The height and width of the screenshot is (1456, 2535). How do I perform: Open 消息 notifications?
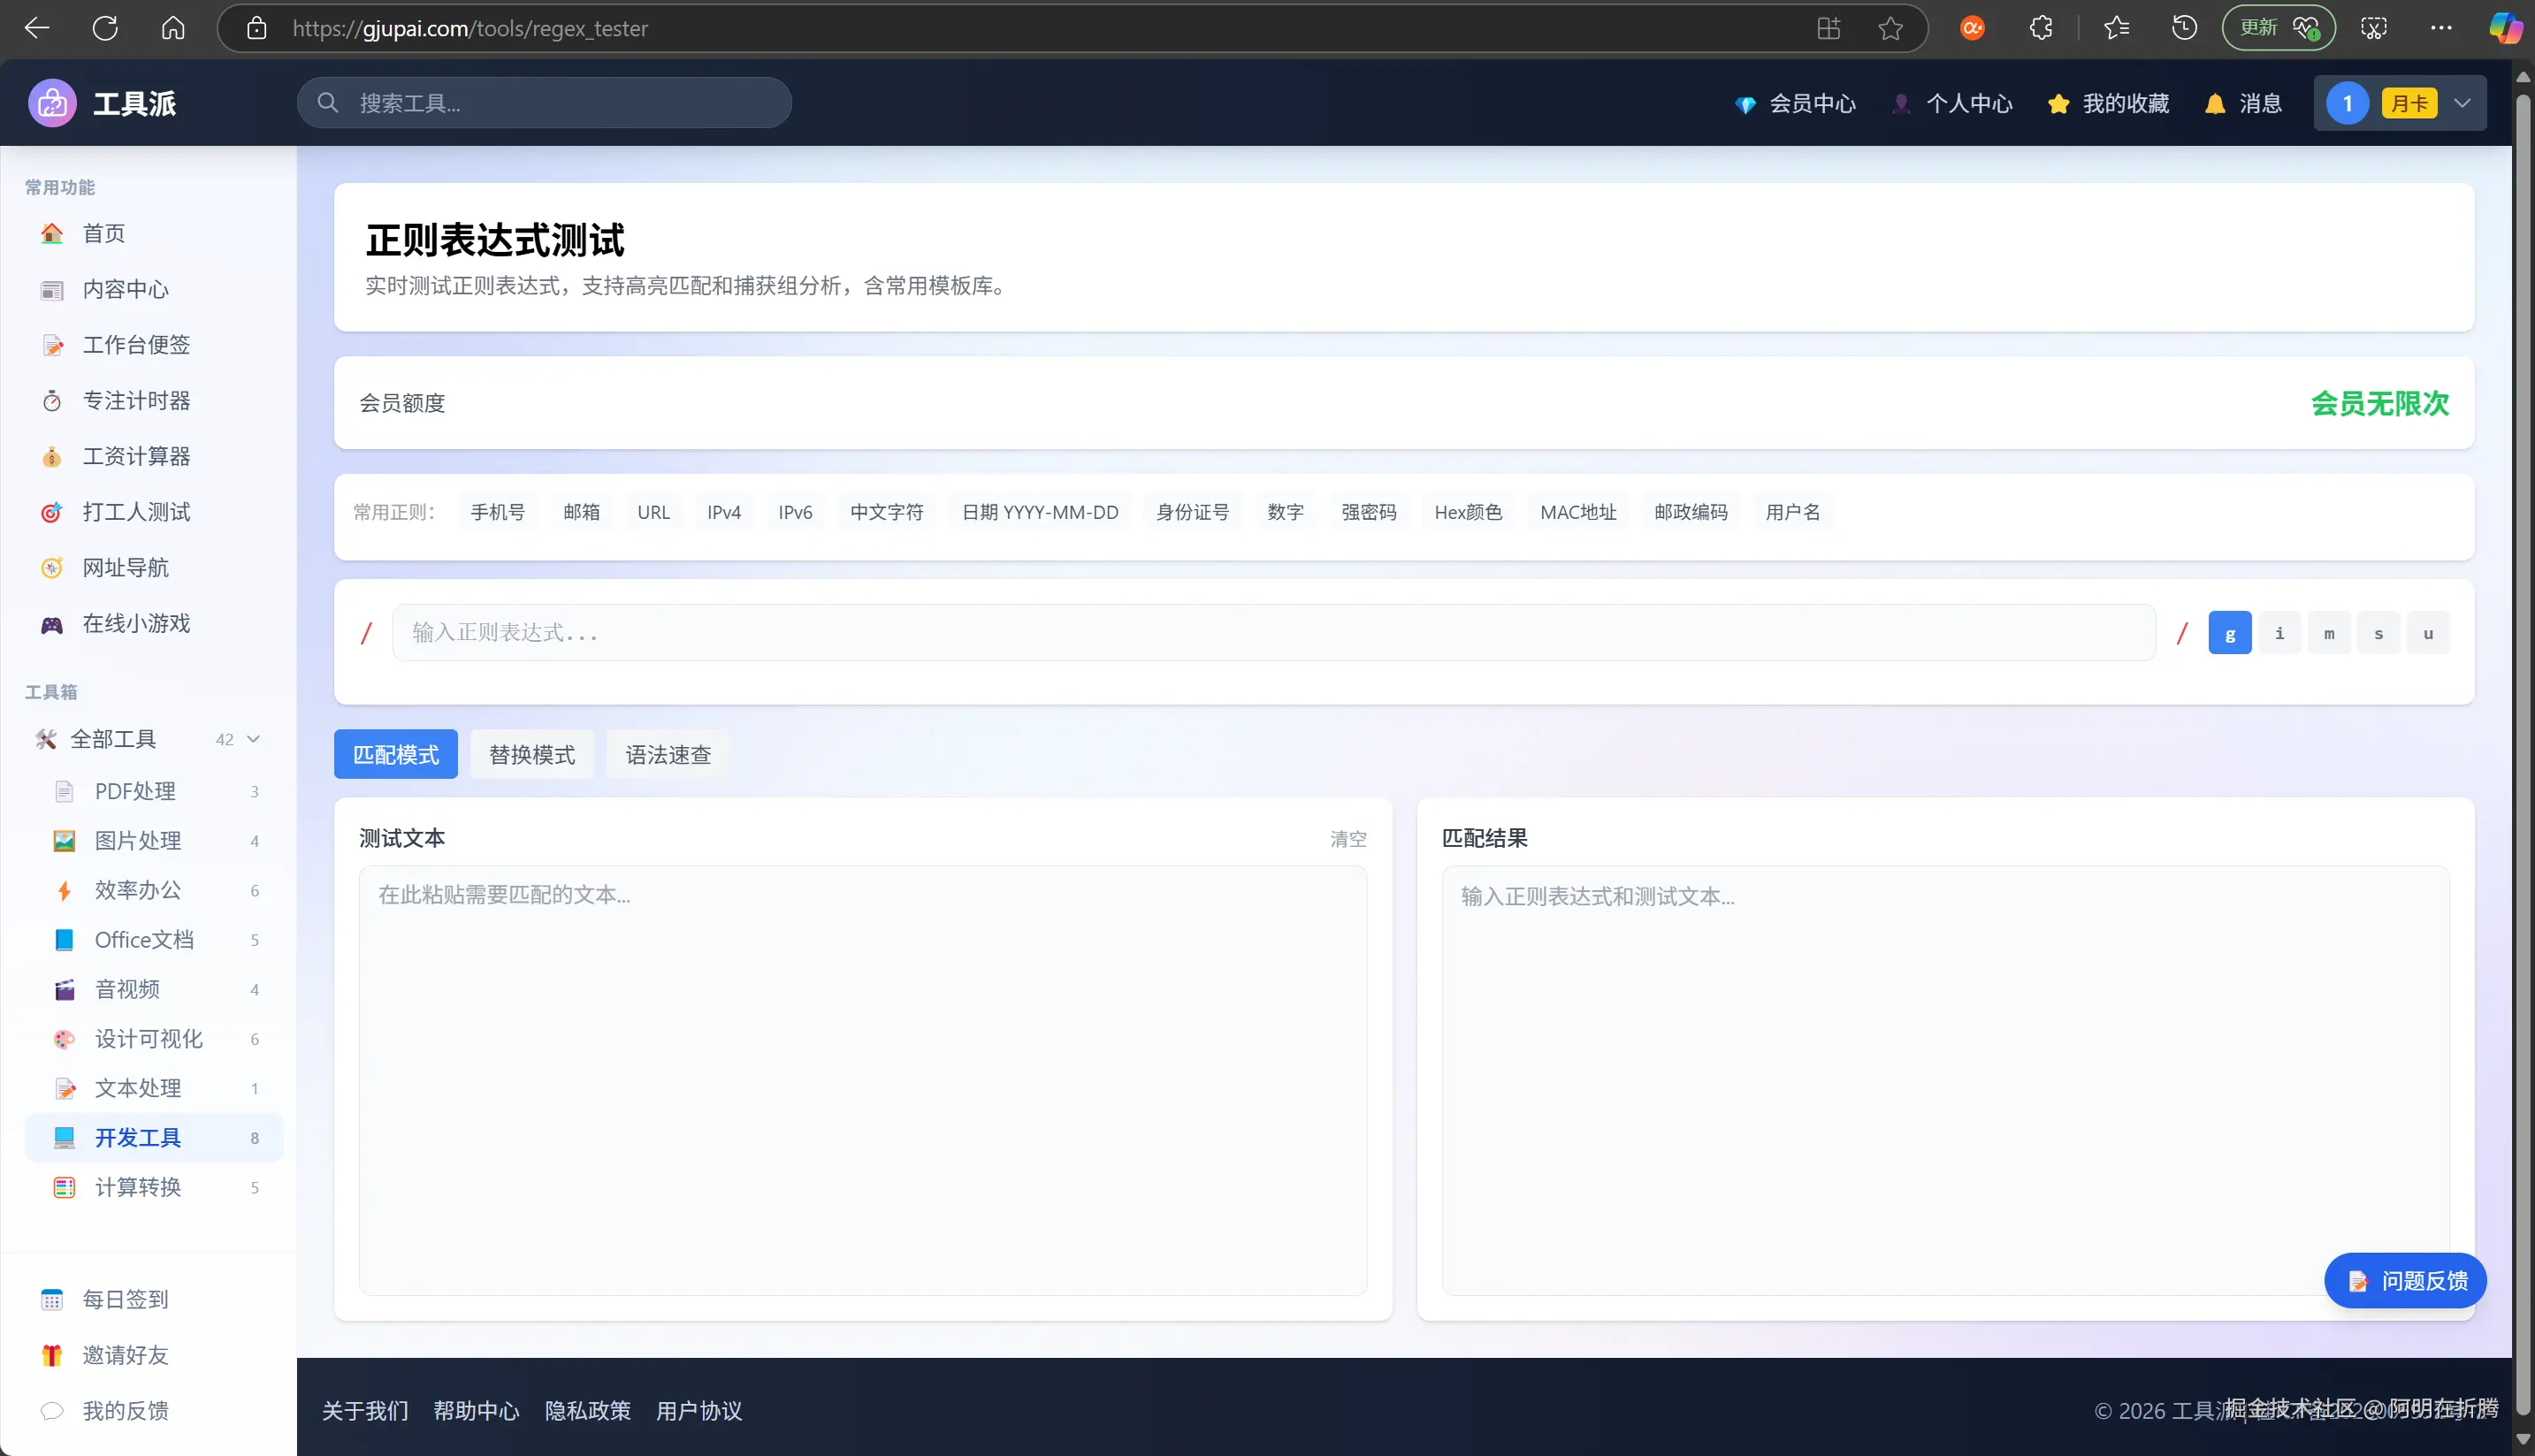[x=2243, y=103]
